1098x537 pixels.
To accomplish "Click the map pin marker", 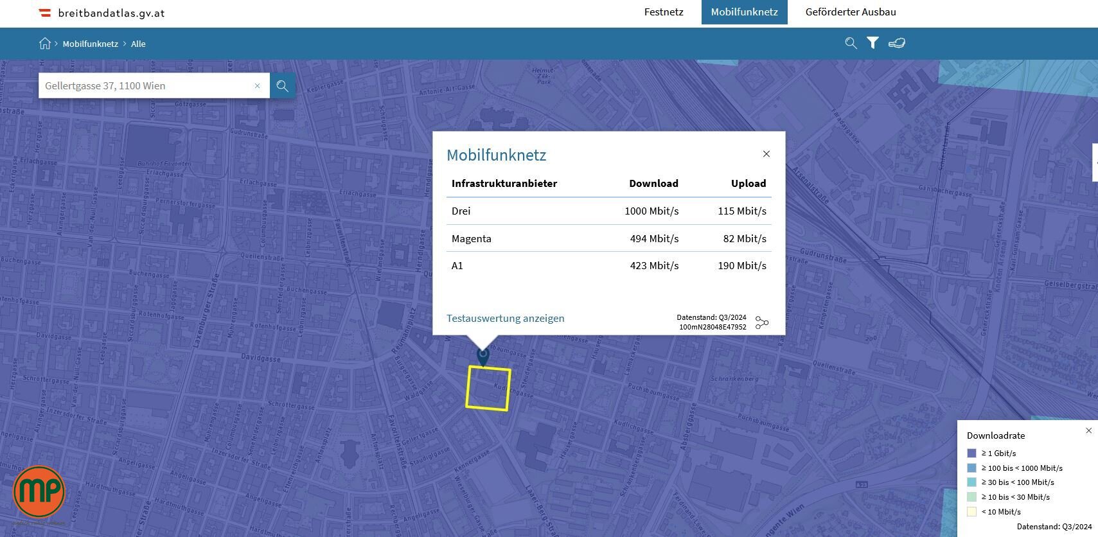I will (x=483, y=357).
